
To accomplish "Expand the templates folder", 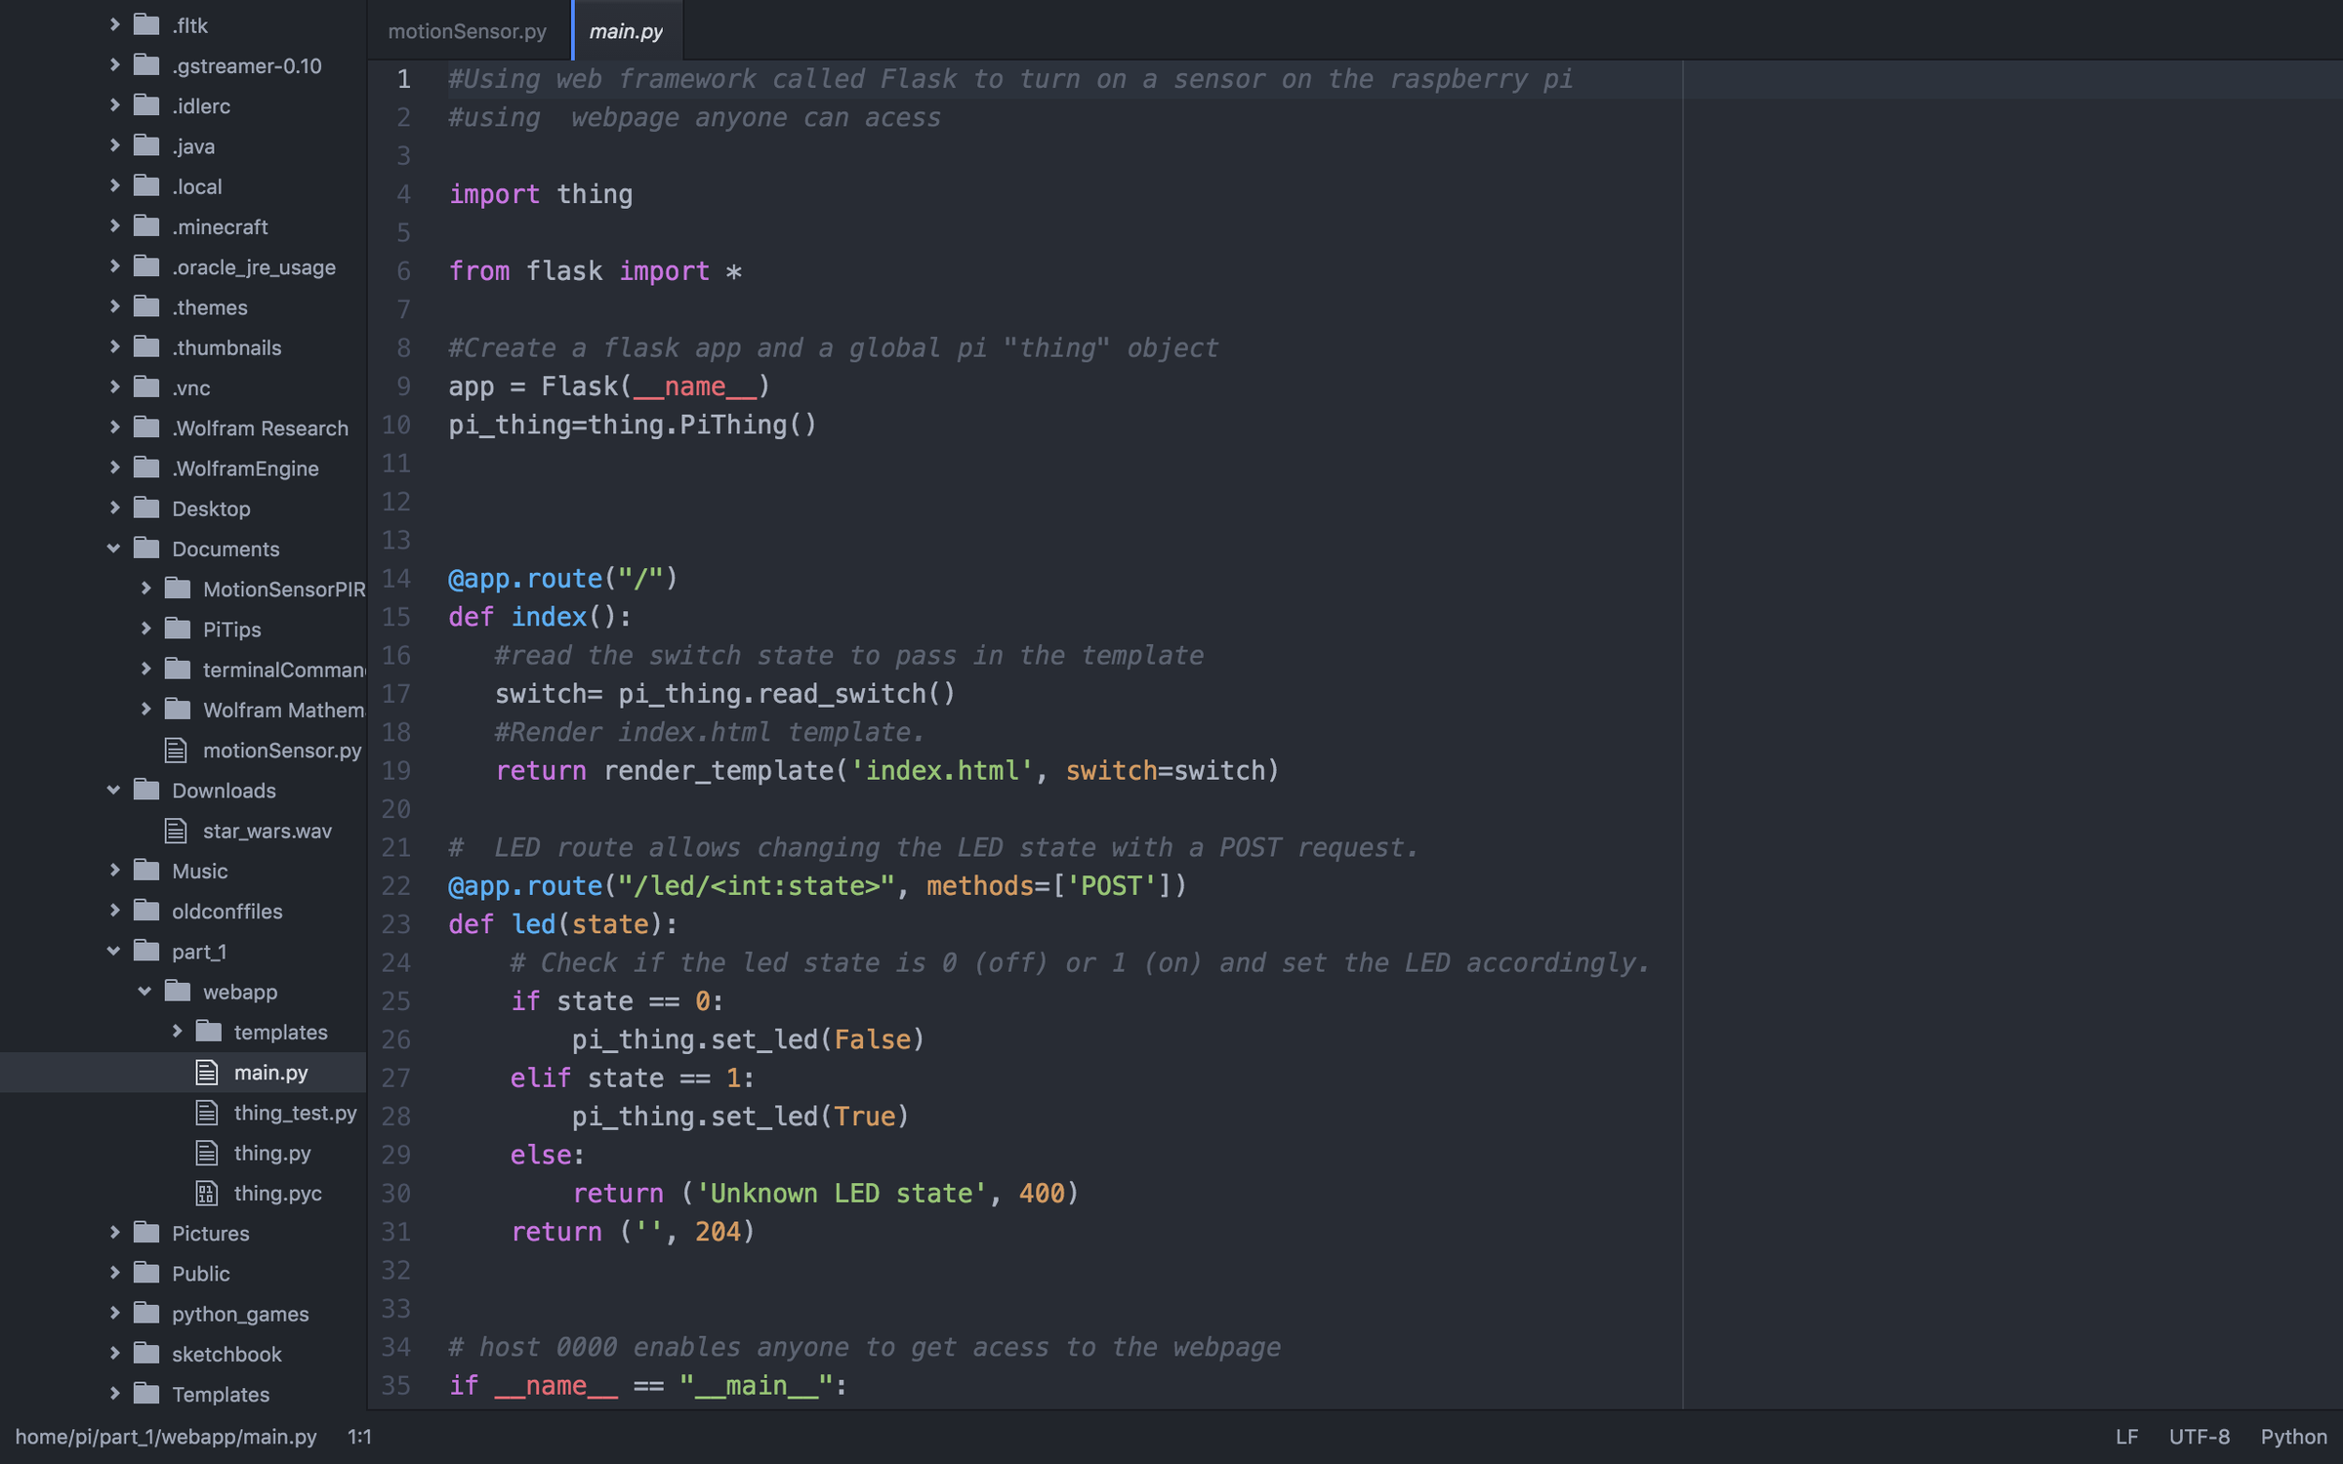I will tap(177, 1032).
